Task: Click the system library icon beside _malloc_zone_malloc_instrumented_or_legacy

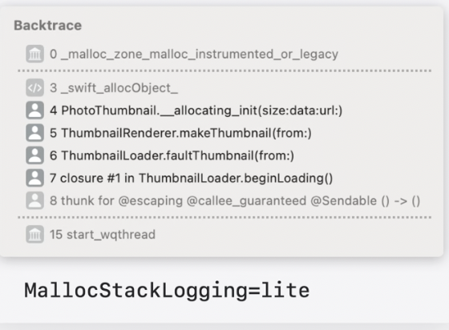Action: (x=35, y=54)
